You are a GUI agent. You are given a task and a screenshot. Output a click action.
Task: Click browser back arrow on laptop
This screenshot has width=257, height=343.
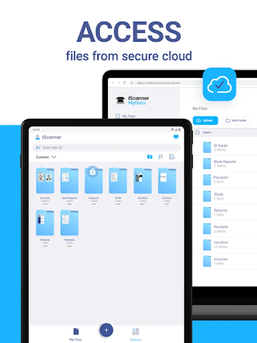coord(113,83)
